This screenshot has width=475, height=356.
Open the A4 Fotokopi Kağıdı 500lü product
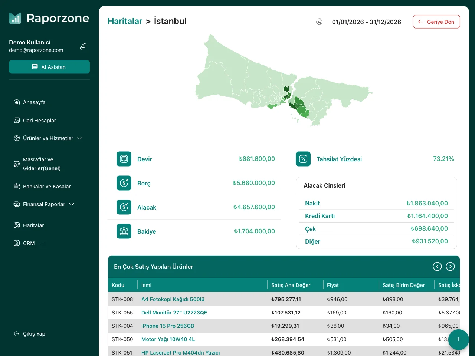pyautogui.click(x=173, y=299)
